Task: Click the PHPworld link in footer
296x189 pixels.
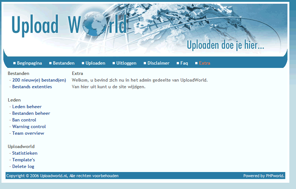Action: point(275,176)
